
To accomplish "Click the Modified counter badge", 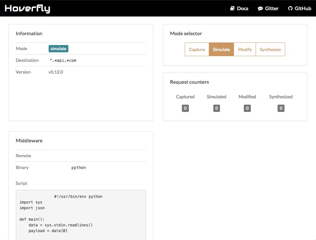I will [247, 108].
